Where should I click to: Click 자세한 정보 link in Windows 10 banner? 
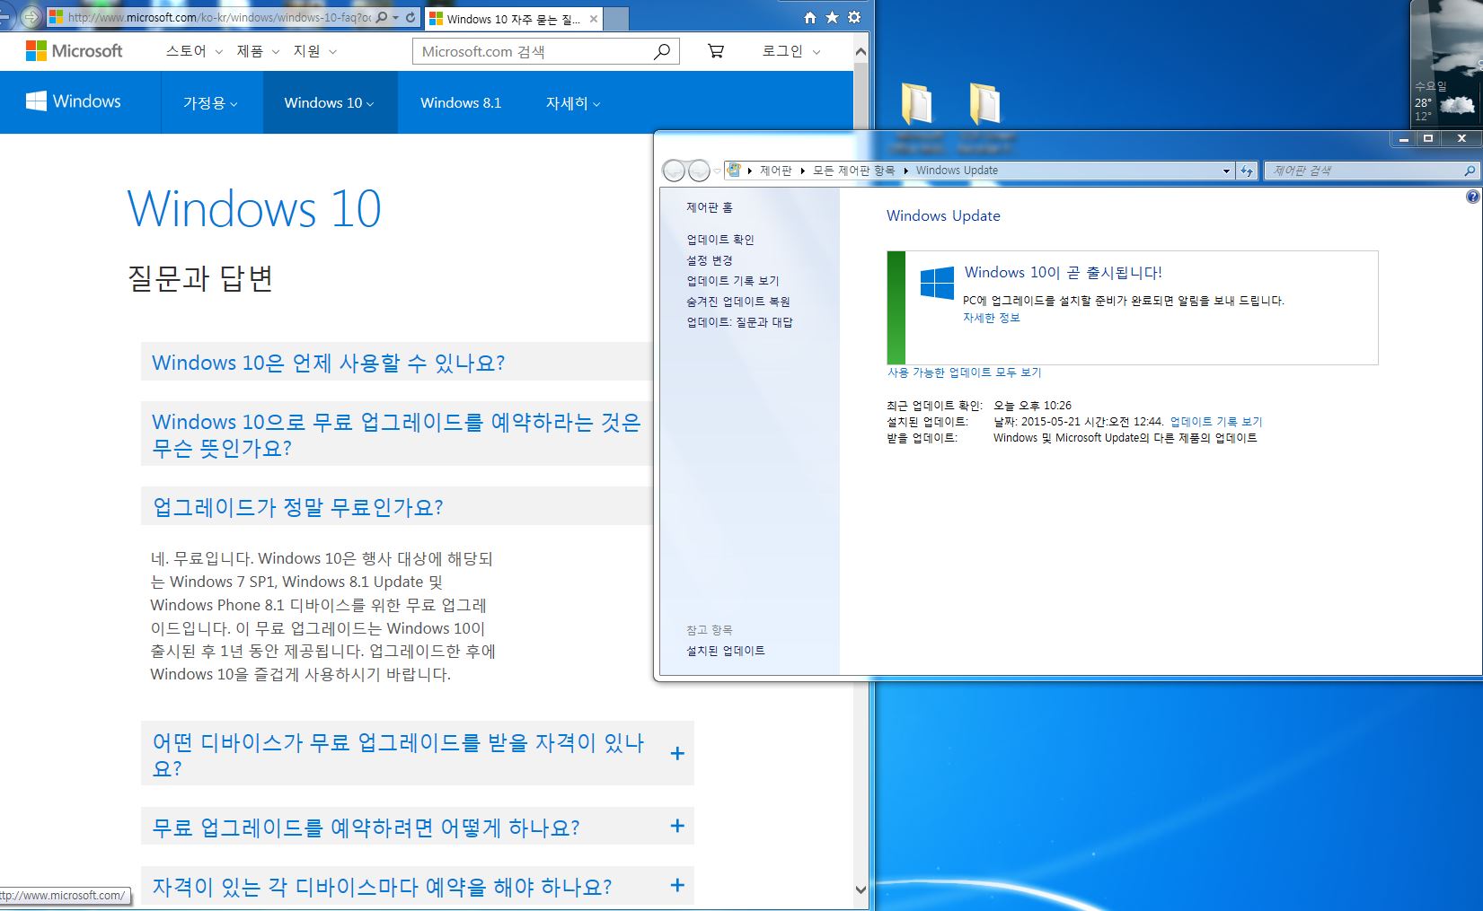[992, 318]
